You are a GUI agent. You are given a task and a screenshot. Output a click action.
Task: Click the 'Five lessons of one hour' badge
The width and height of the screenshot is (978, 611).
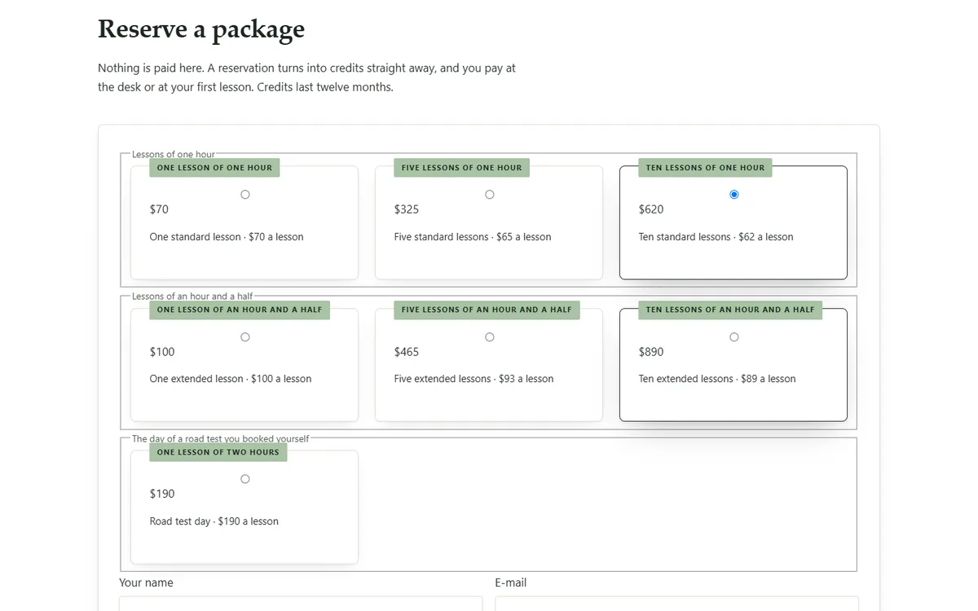461,168
